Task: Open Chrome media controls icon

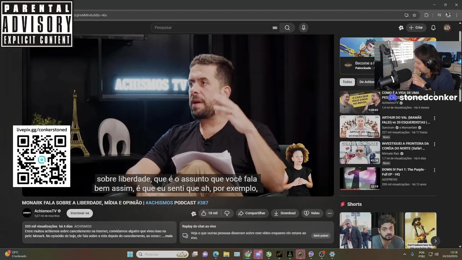Action: coord(439,15)
